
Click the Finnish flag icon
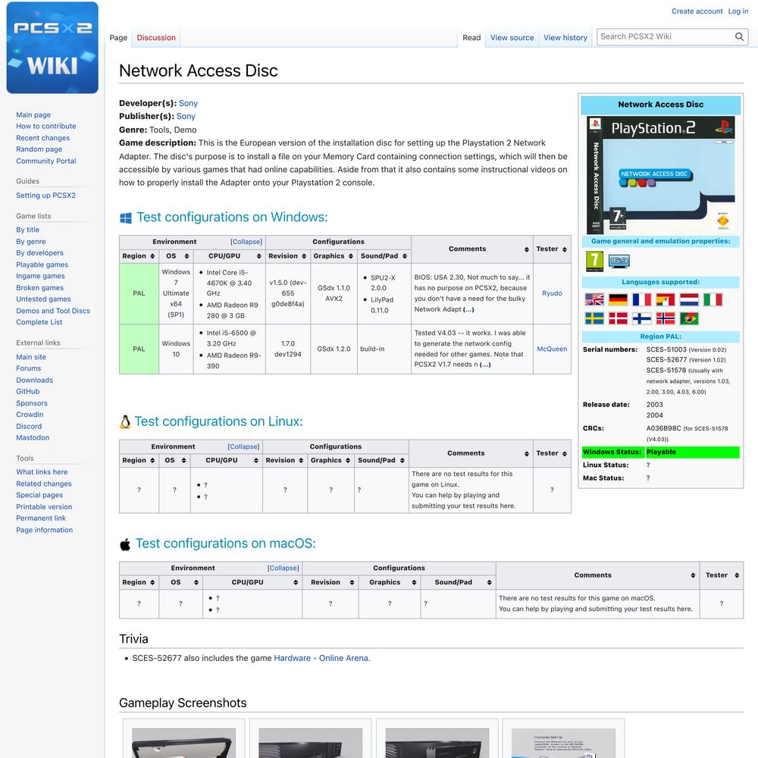point(641,318)
